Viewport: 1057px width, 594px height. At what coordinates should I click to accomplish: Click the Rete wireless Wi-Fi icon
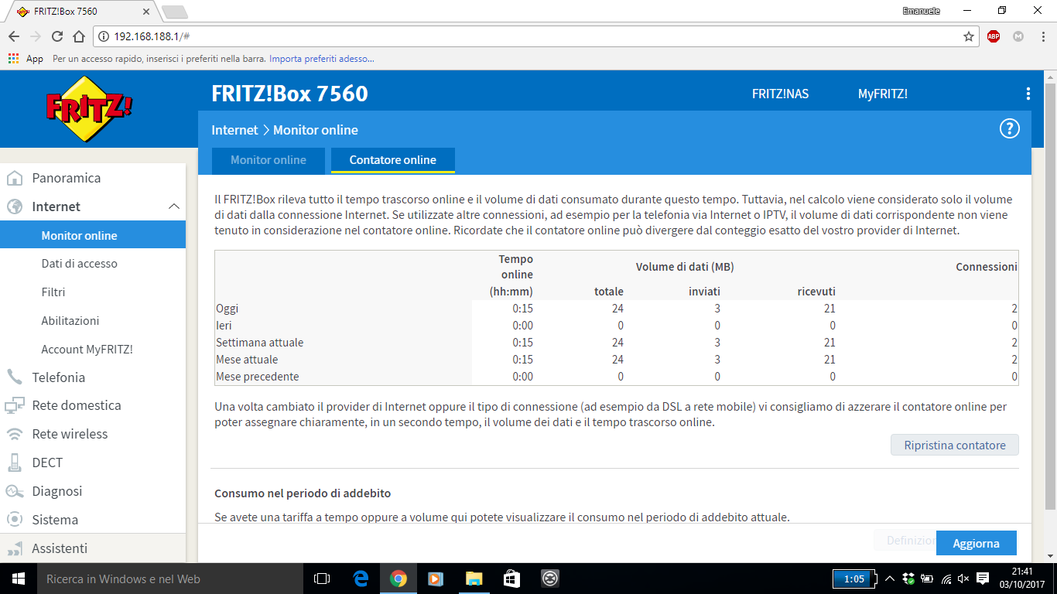[x=14, y=434]
